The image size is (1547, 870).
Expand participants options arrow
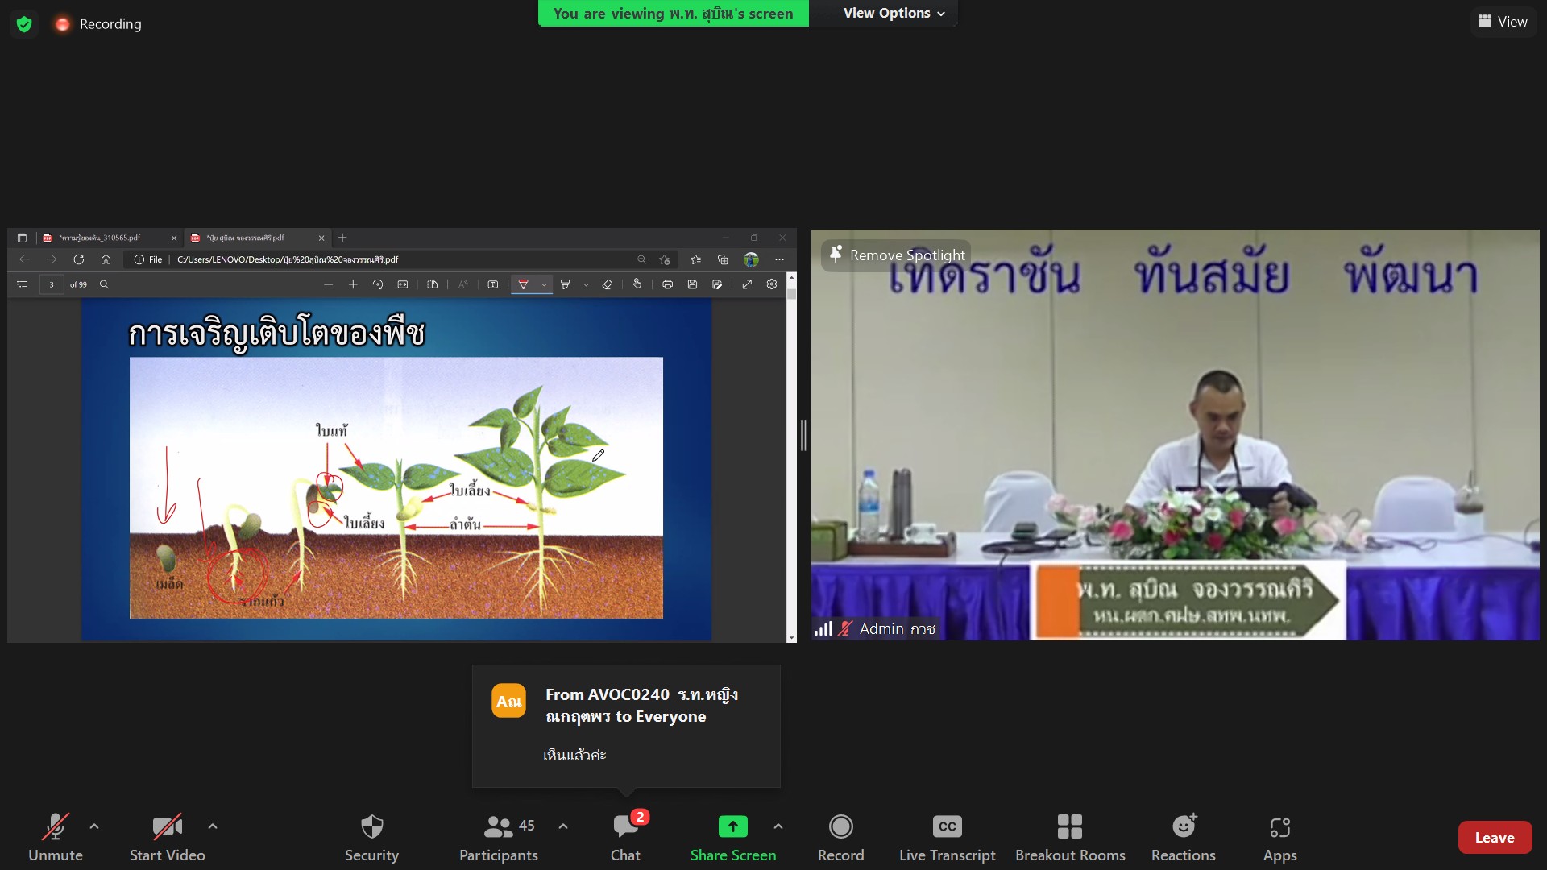563,826
